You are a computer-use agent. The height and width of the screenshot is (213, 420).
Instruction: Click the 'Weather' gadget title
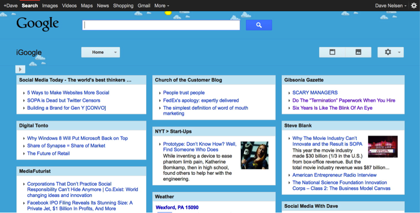point(164,197)
